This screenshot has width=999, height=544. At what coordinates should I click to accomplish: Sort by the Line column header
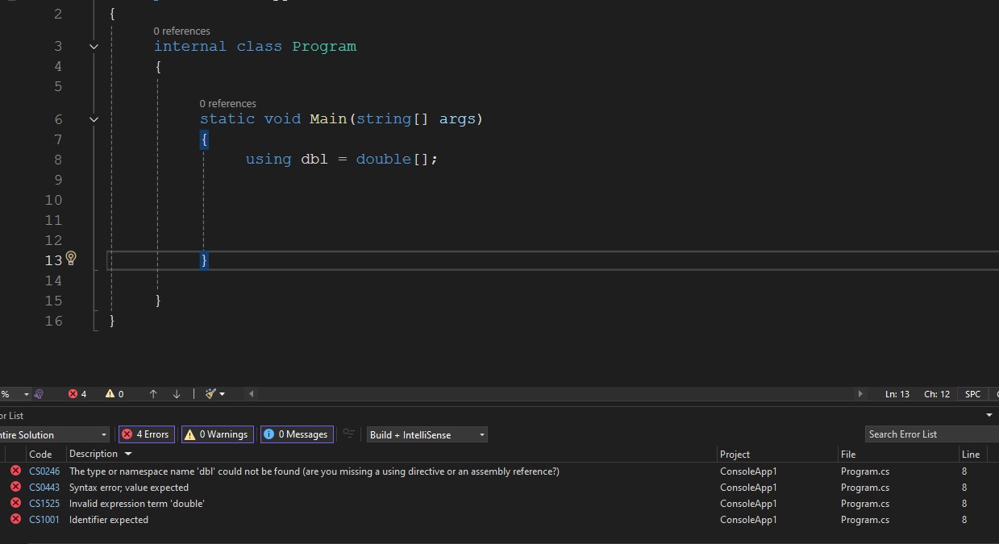coord(971,454)
